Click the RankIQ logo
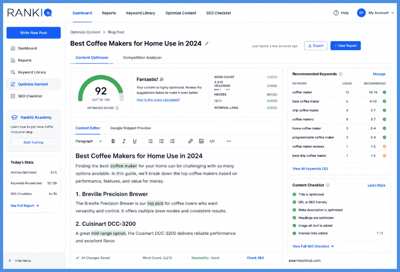This screenshot has width=400, height=272. coord(30,13)
